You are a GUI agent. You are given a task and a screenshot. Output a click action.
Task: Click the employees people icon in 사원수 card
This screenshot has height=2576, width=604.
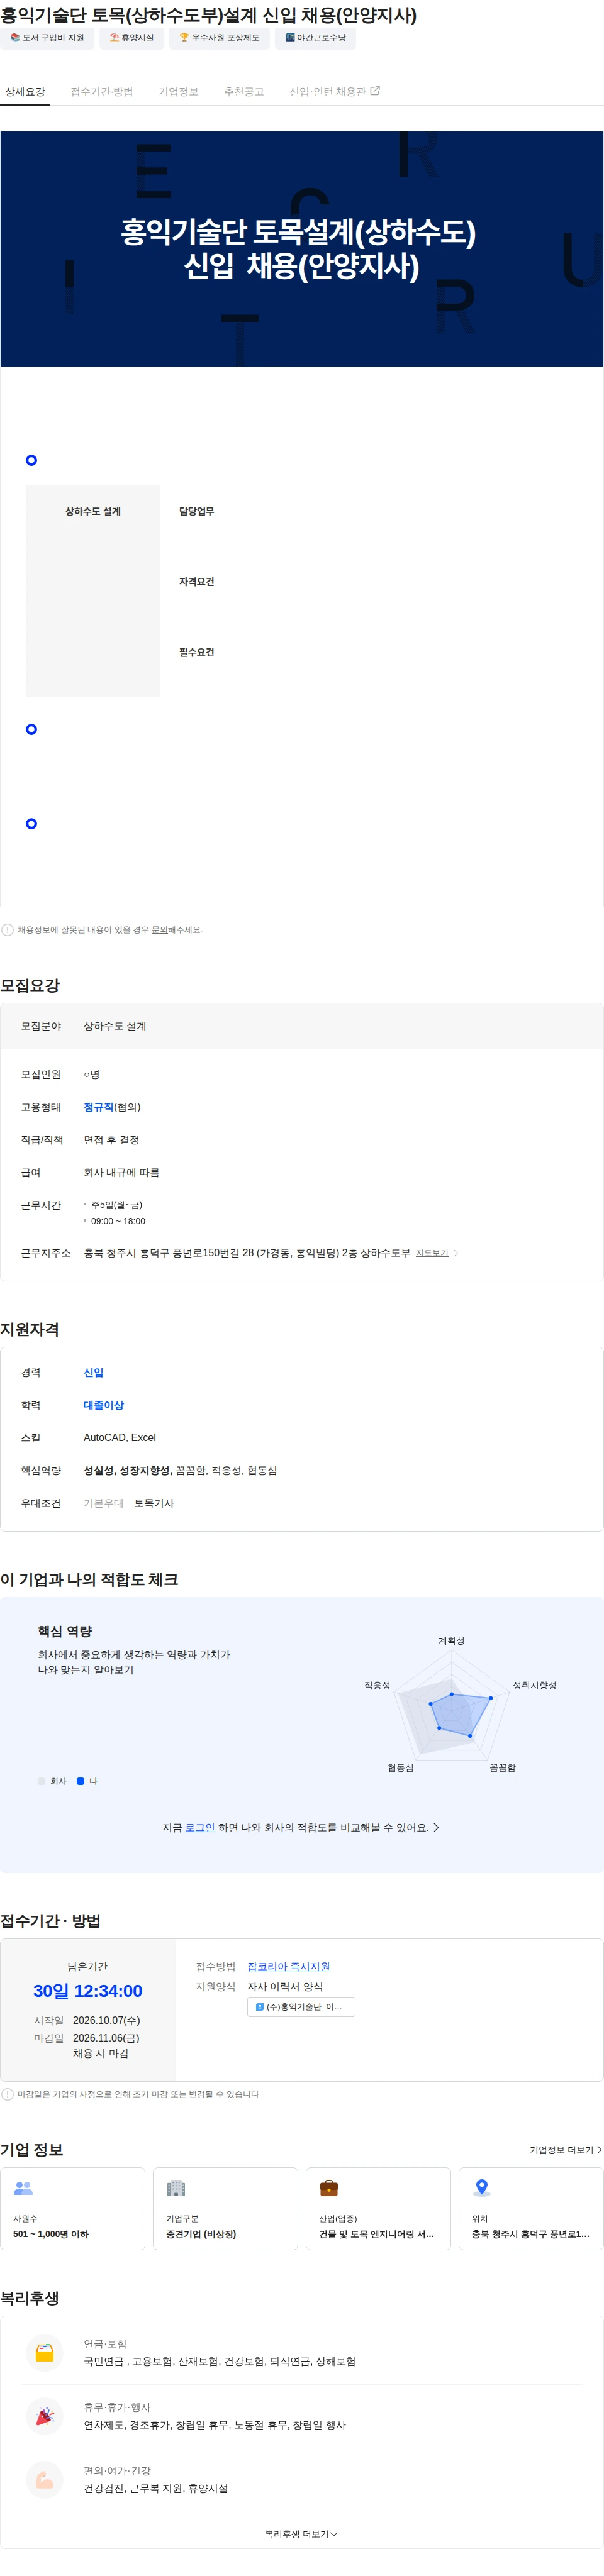click(x=23, y=2188)
